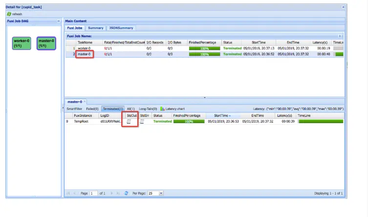Image resolution: width=368 pixels, height=217 pixels.
Task: Sort by the TaskName column header
Action: 85,43
